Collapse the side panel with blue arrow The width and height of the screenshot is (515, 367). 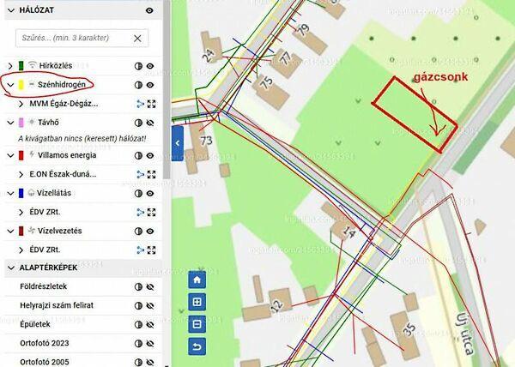178,142
